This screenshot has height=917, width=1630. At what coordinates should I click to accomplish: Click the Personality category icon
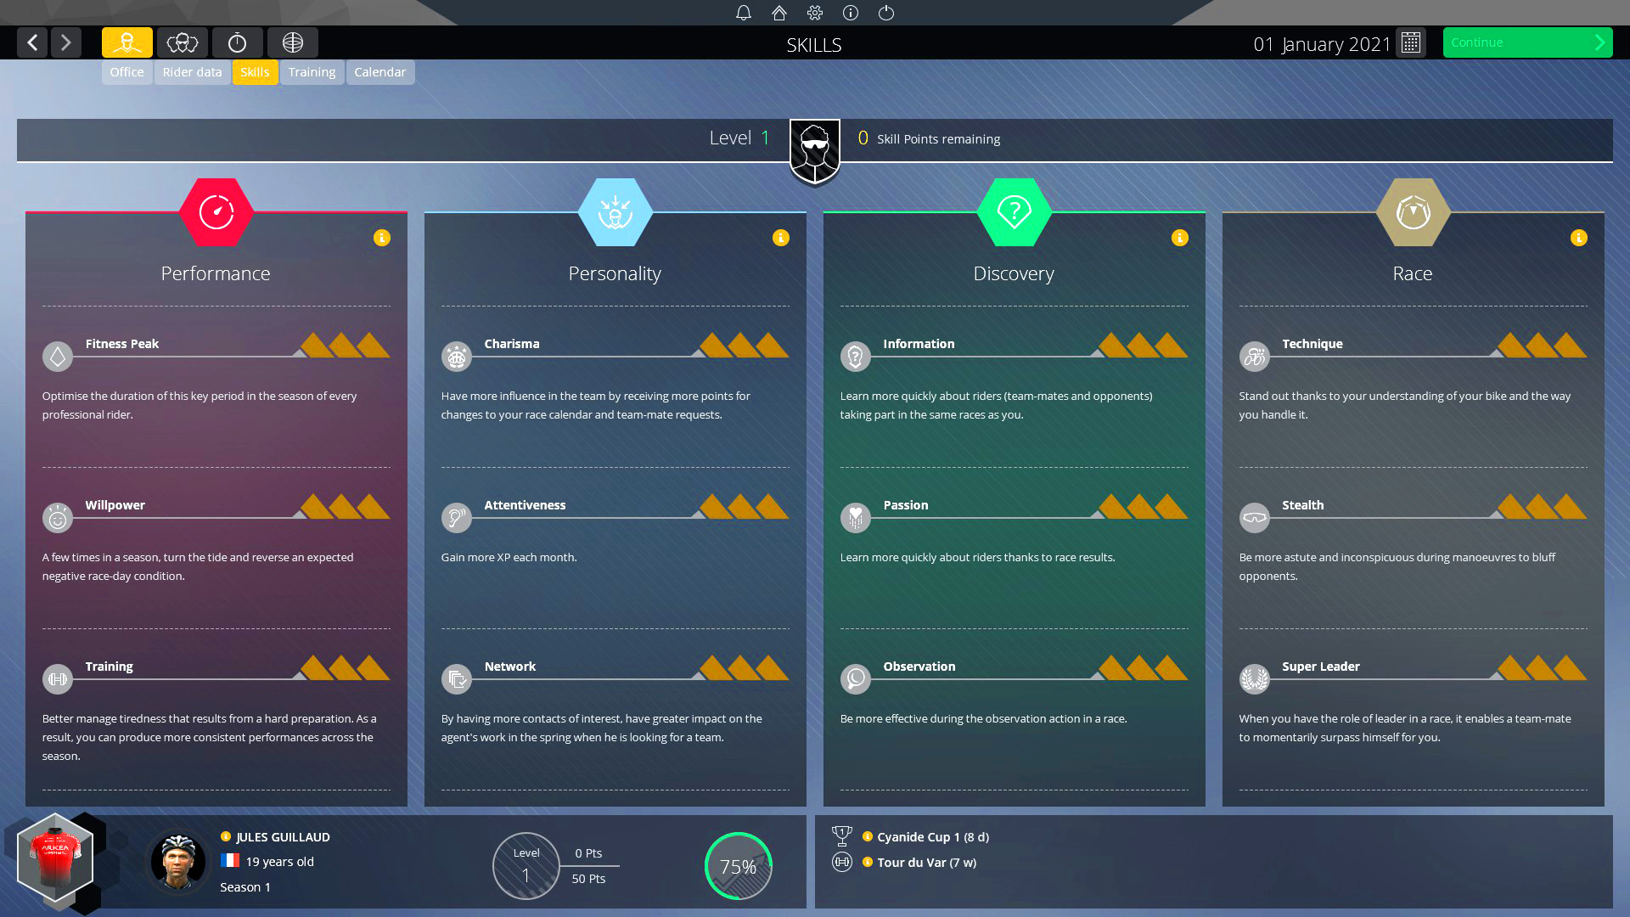(615, 211)
